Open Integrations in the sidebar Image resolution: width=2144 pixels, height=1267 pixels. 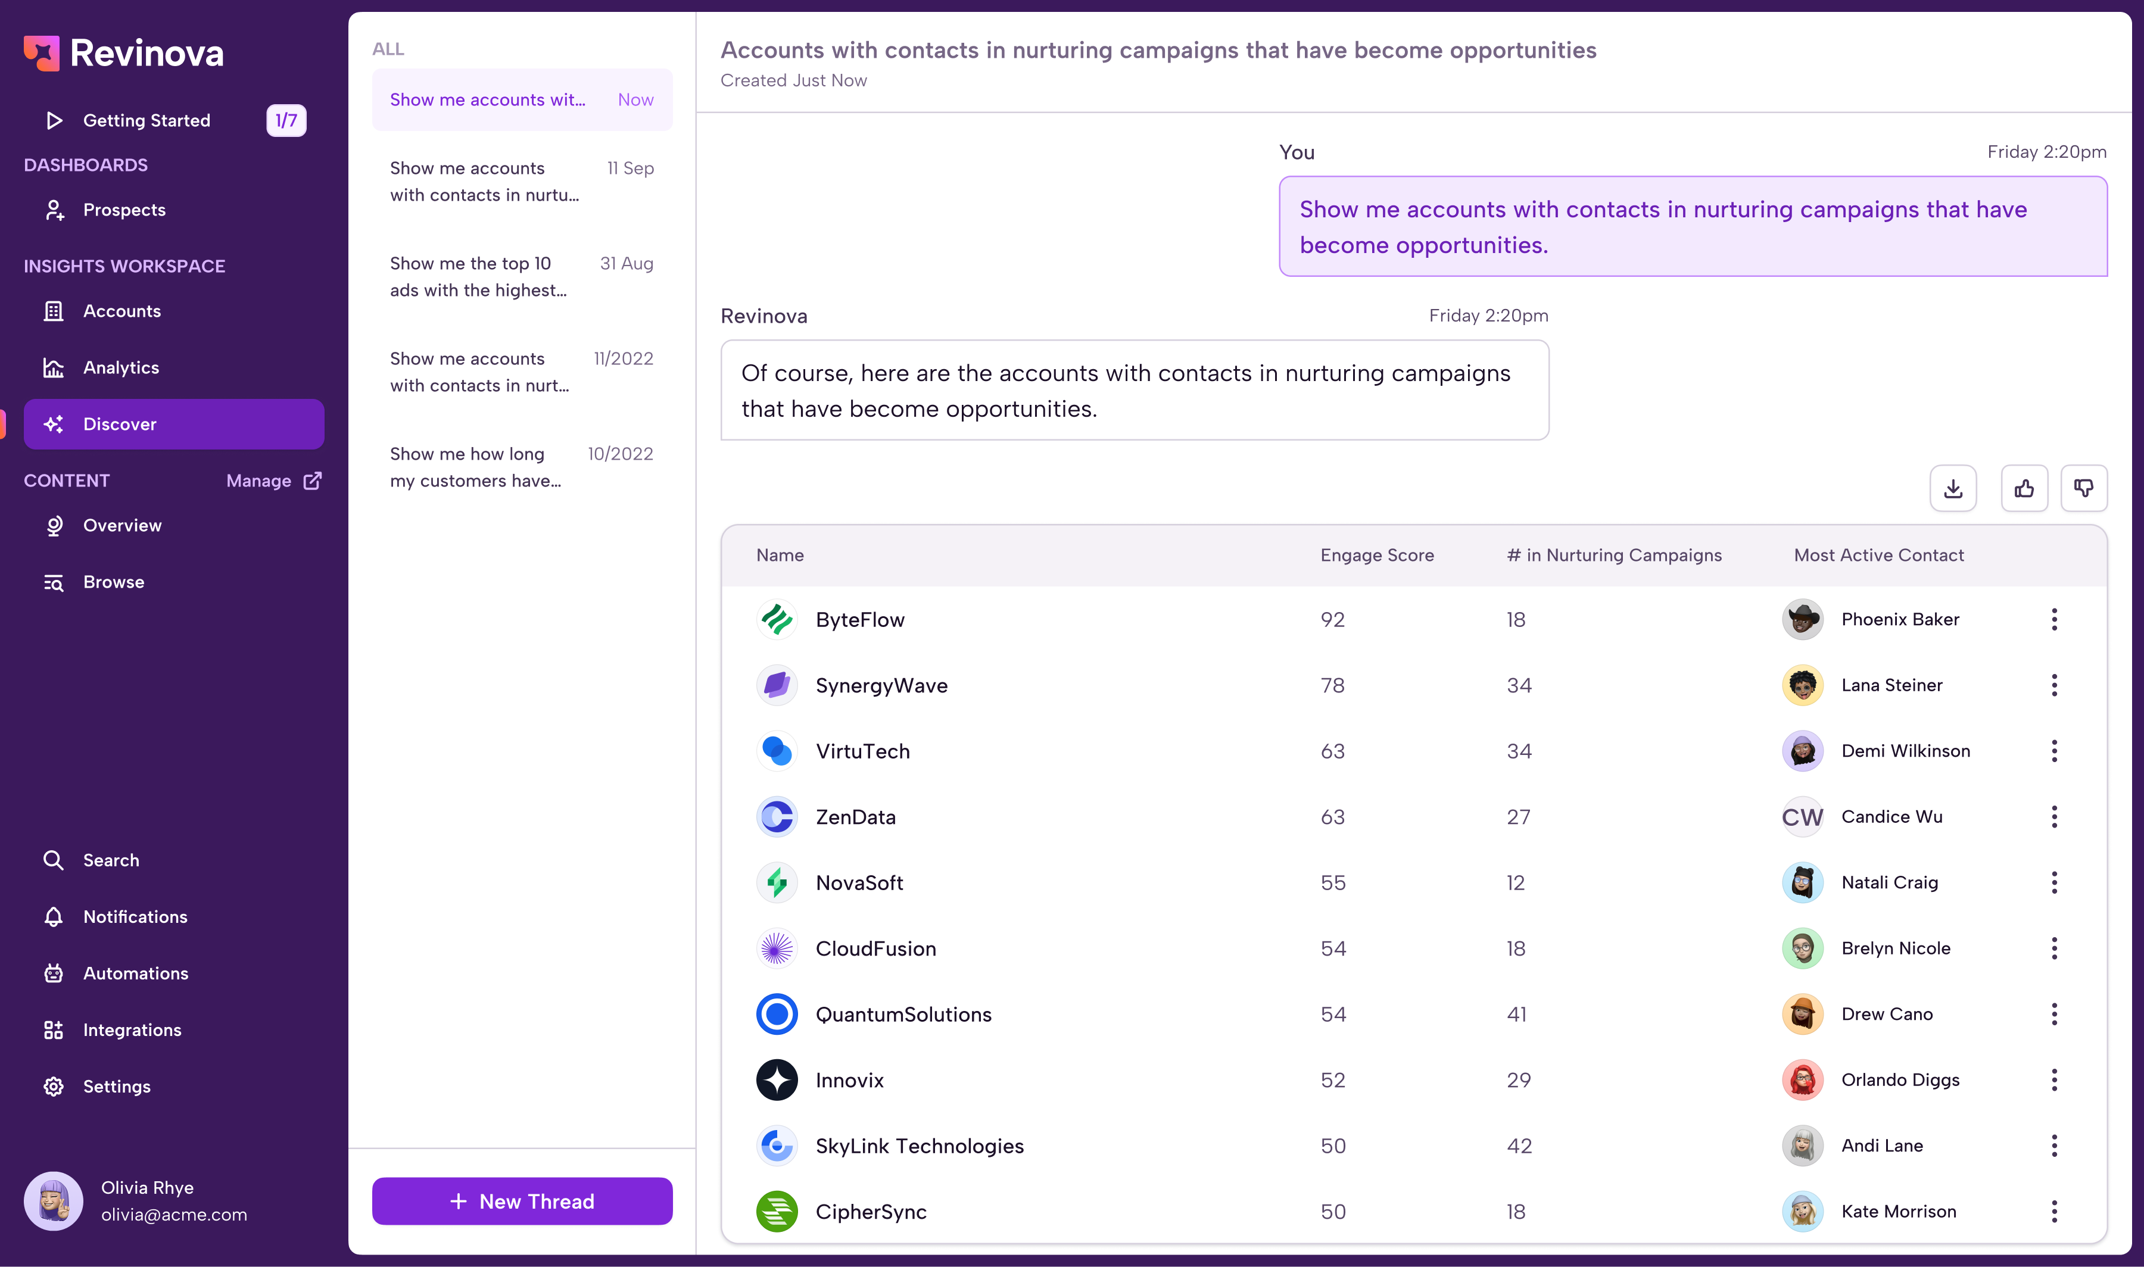coord(132,1029)
